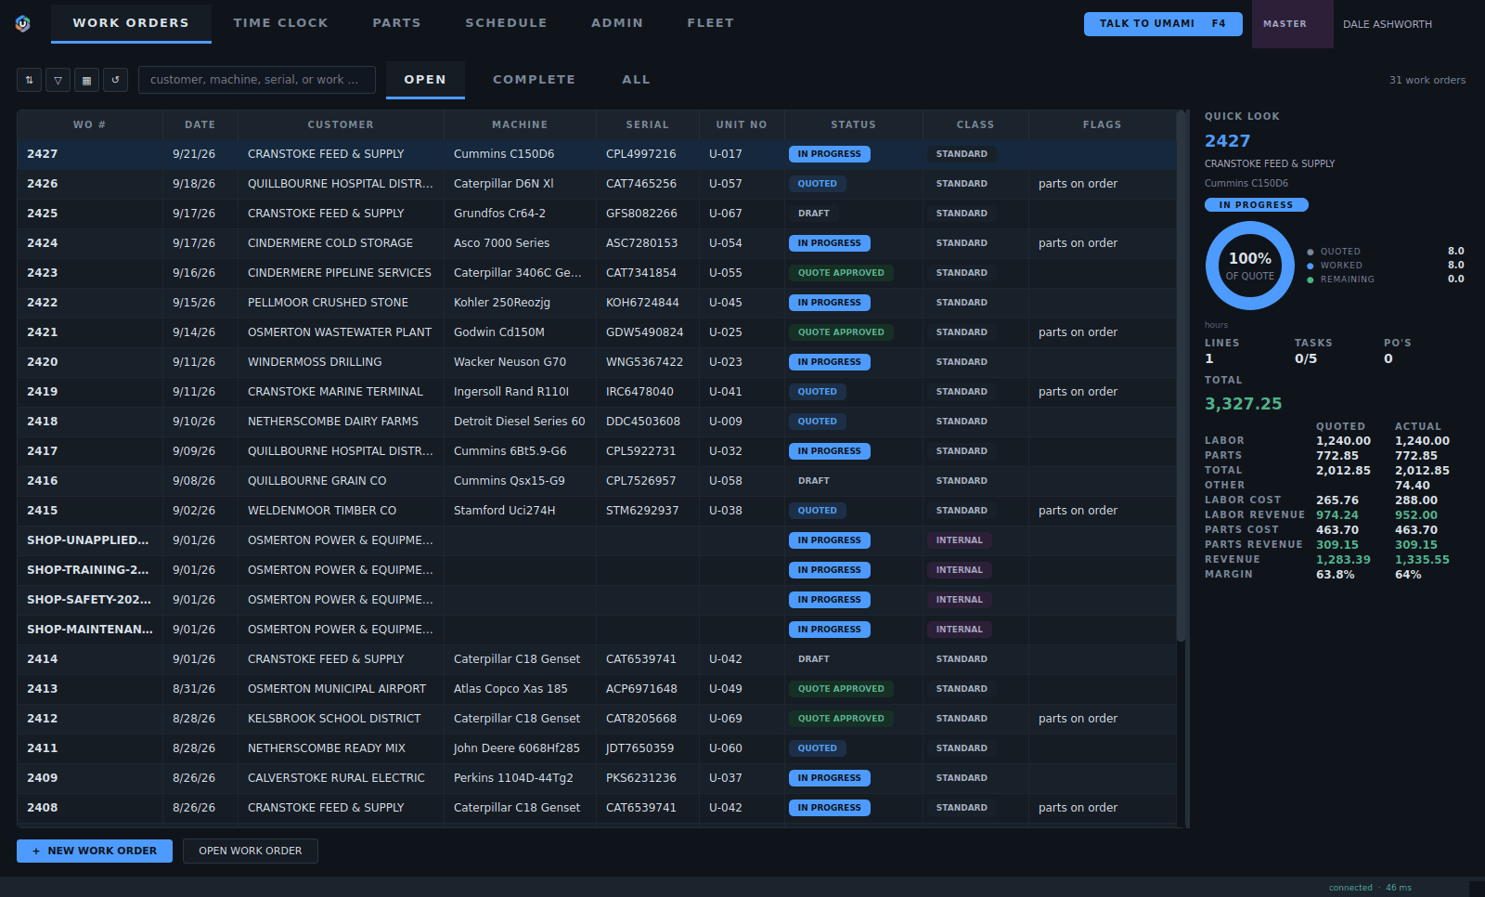This screenshot has width=1485, height=897.
Task: Toggle the grid columns icon
Action: [86, 80]
